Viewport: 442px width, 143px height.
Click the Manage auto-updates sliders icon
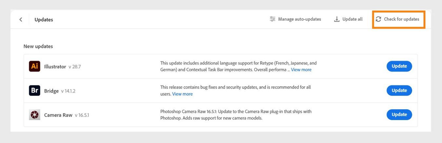pos(273,19)
